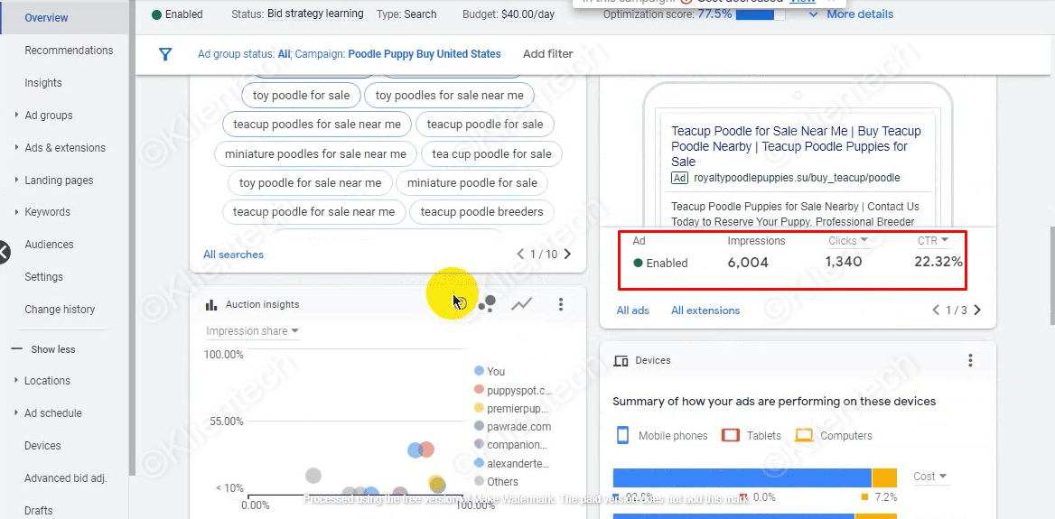Open Recommendations from the sidebar
1055x519 pixels.
(x=69, y=51)
